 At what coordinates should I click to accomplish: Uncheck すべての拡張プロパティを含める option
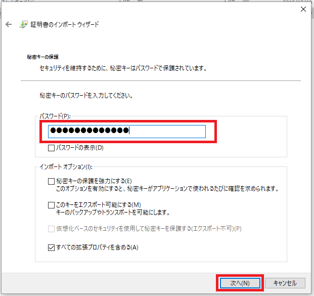coord(51,247)
